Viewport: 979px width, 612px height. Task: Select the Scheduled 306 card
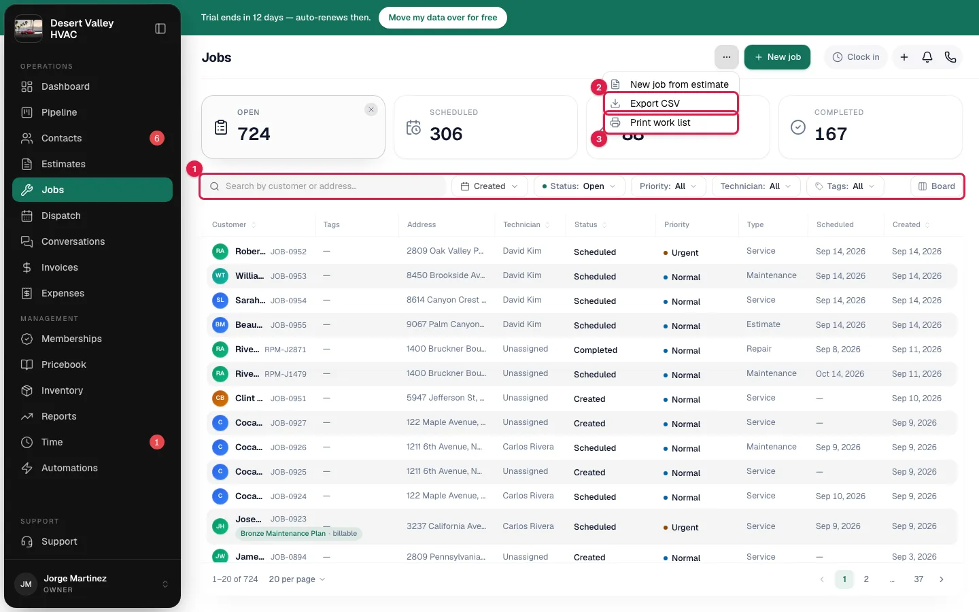(x=485, y=127)
